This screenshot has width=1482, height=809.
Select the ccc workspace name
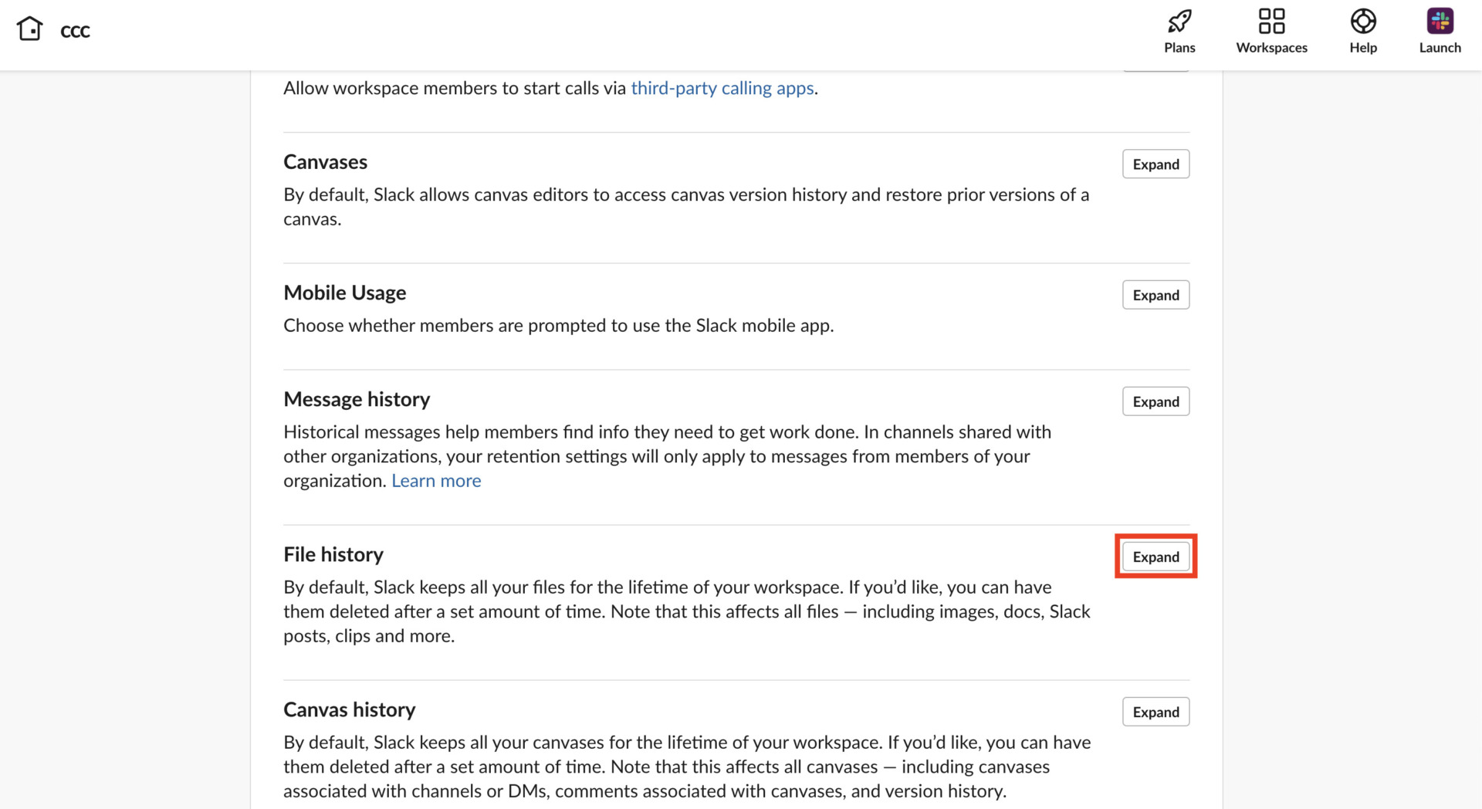tap(75, 31)
